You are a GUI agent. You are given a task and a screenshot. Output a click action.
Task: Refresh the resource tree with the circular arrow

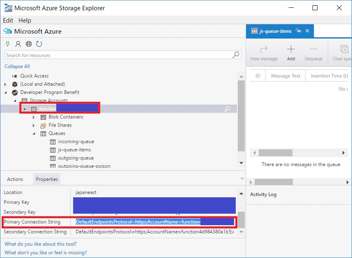(39, 44)
